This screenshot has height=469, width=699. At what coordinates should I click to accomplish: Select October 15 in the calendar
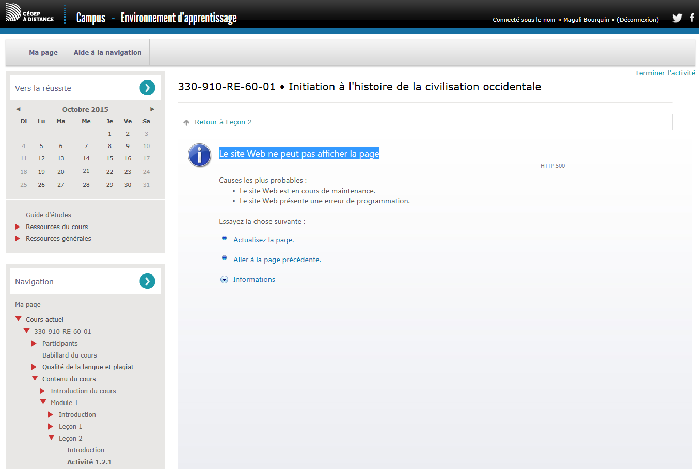109,159
